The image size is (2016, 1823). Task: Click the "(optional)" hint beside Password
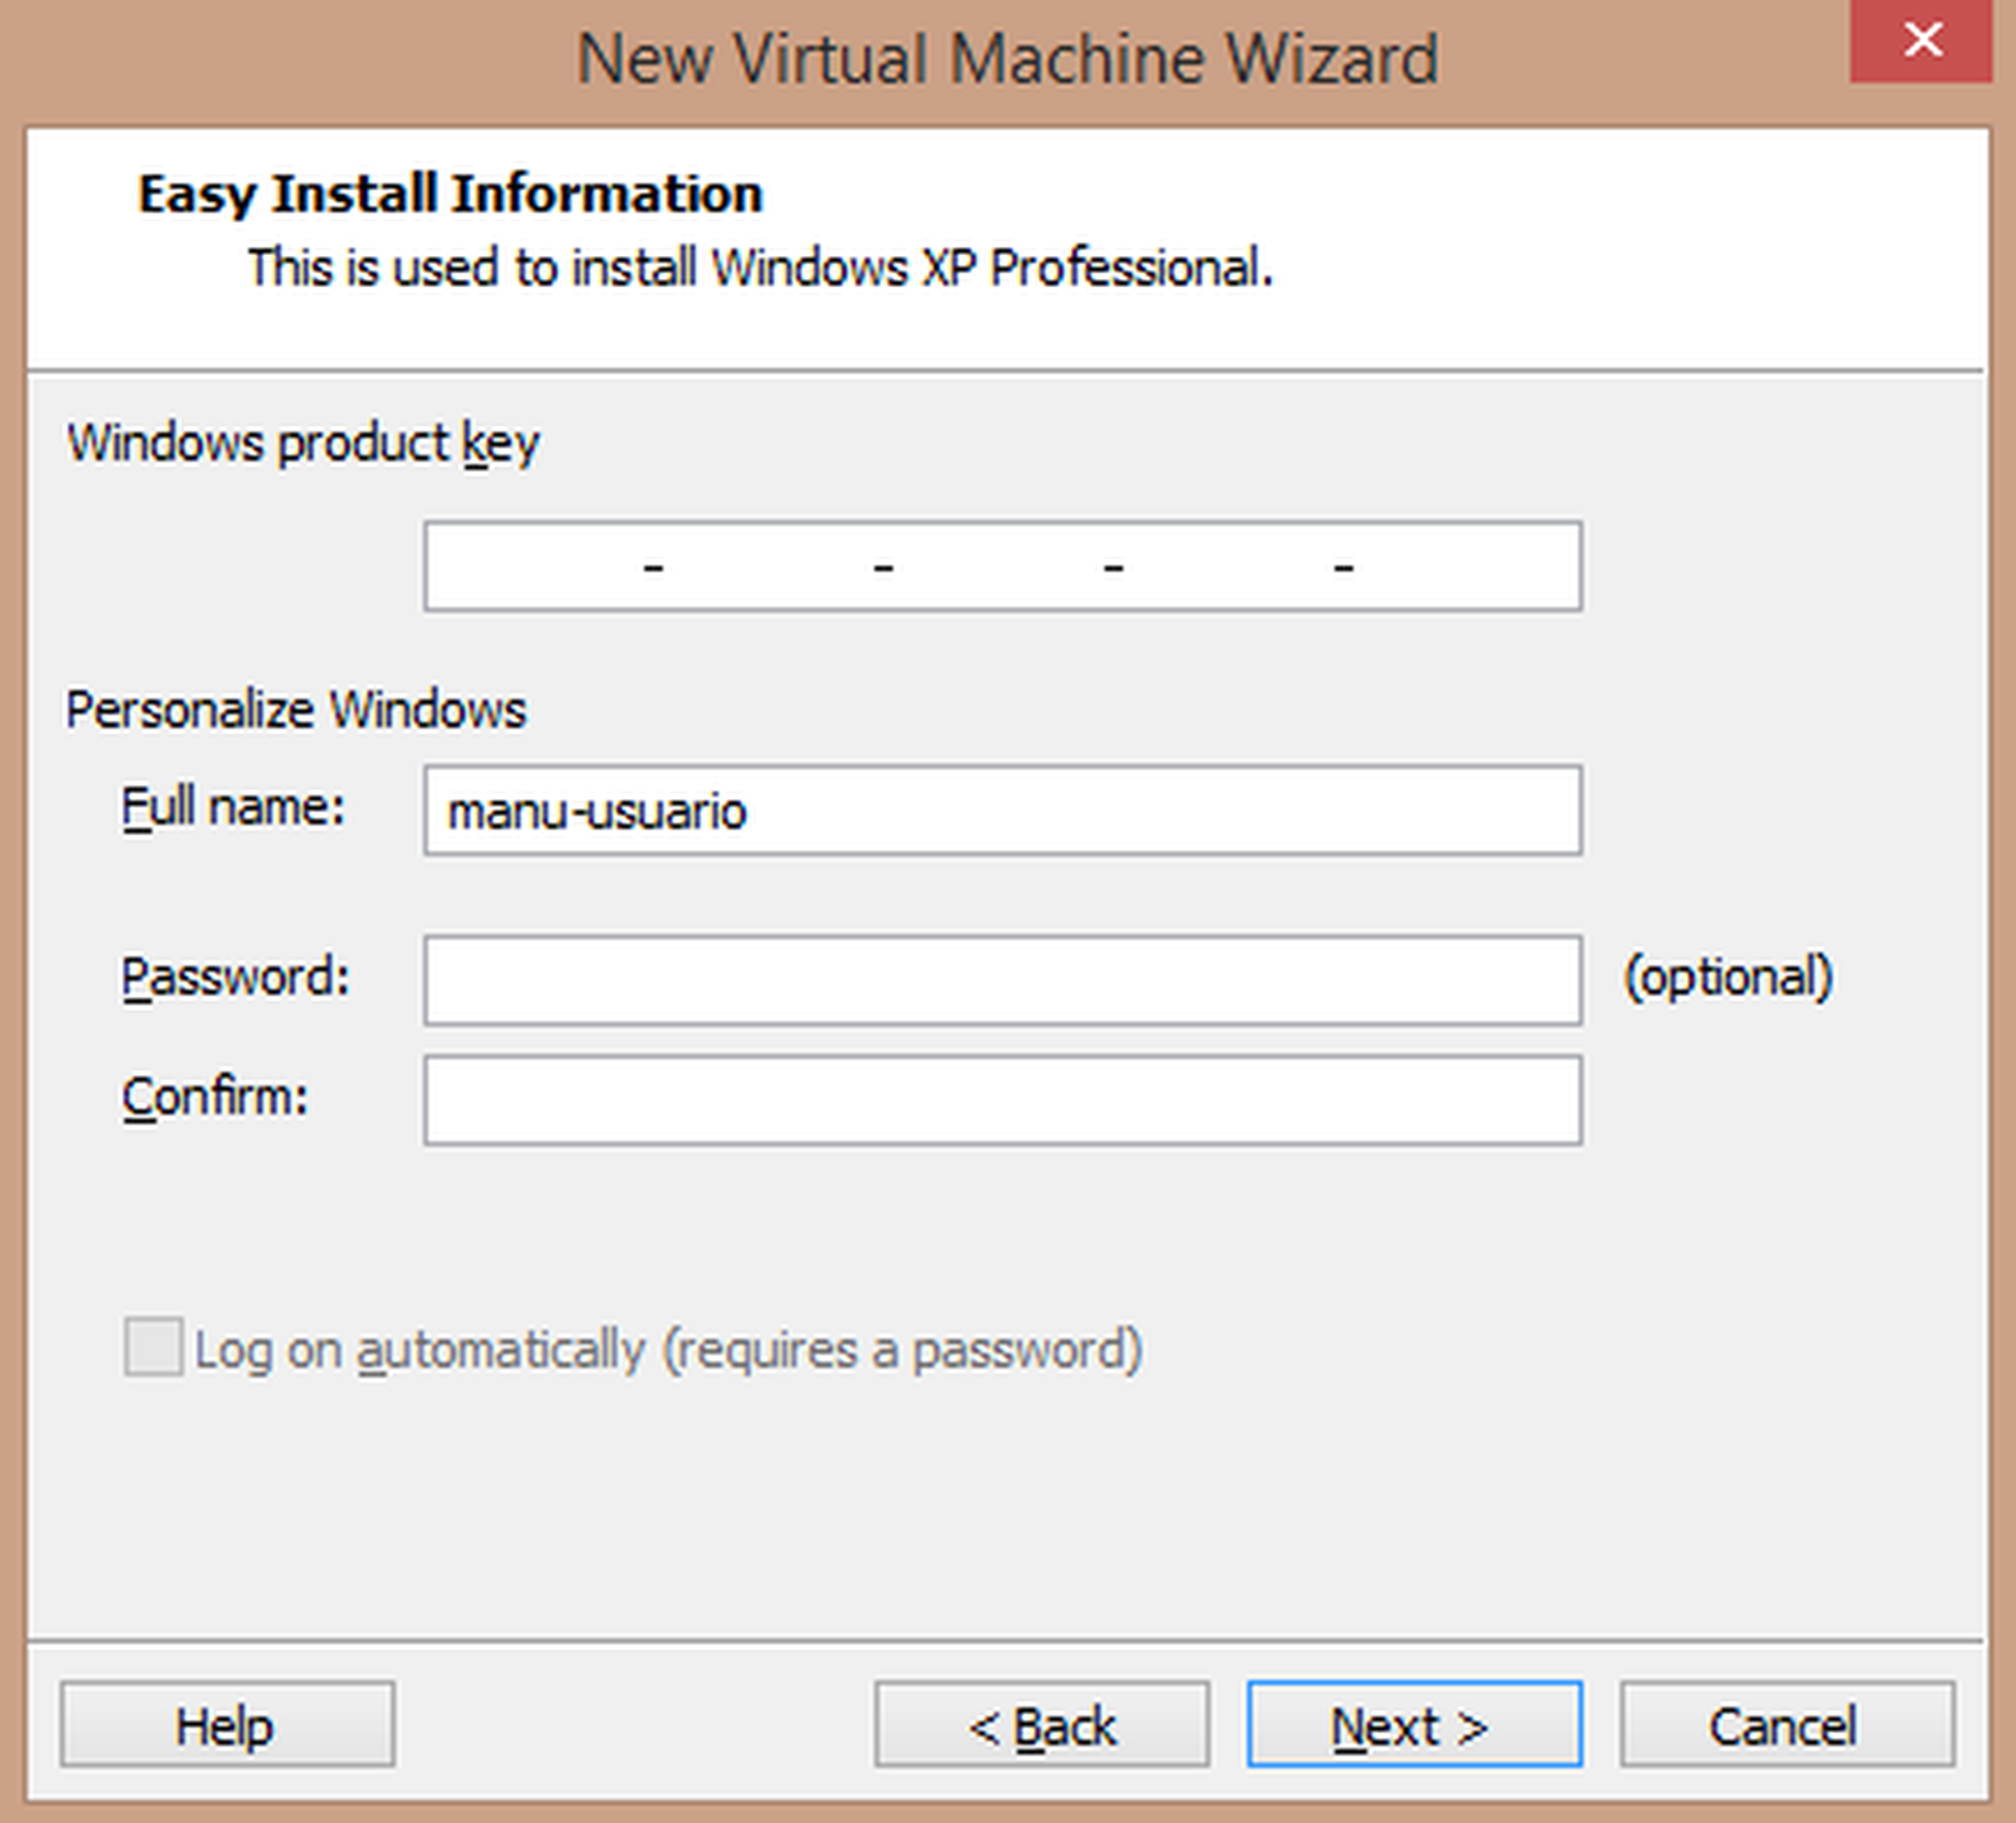click(1728, 977)
